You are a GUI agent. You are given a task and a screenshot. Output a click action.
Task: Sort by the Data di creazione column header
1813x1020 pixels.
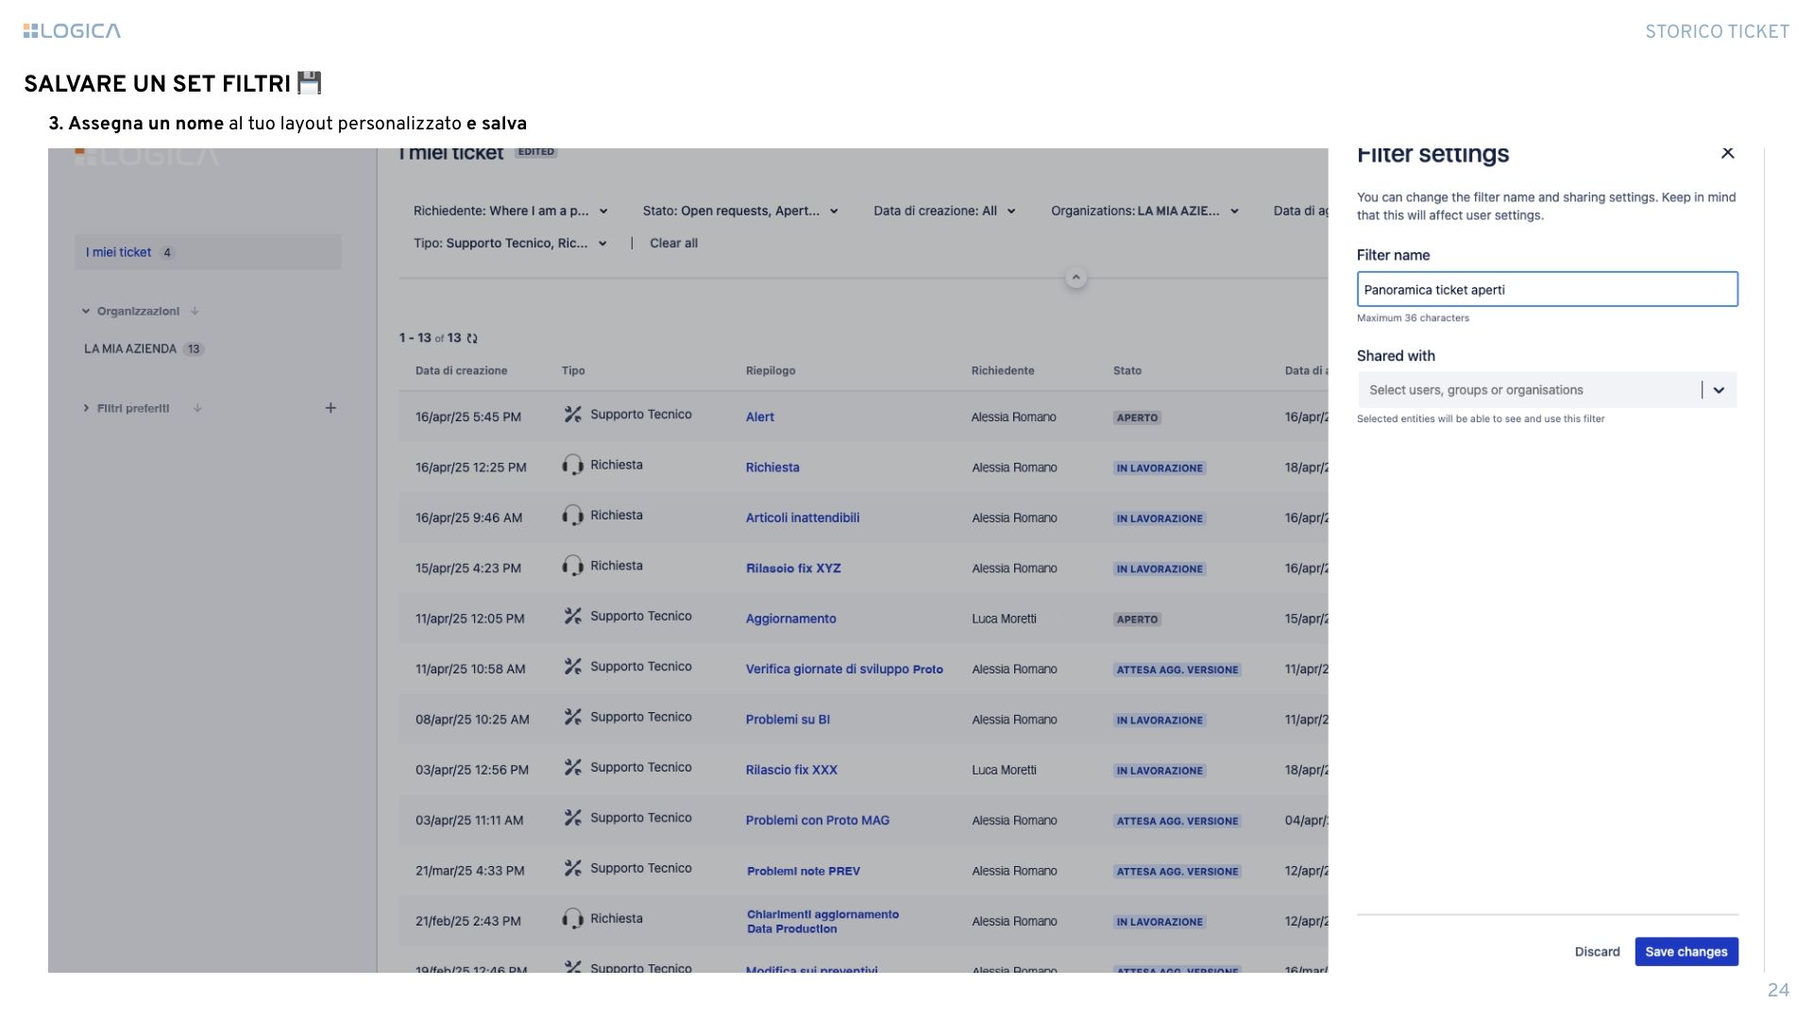pyautogui.click(x=461, y=370)
